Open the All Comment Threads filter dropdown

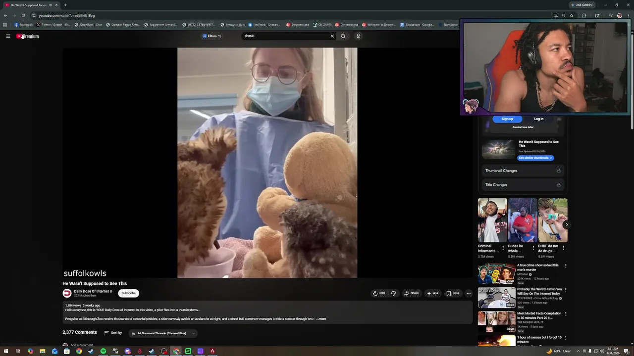coord(163,333)
